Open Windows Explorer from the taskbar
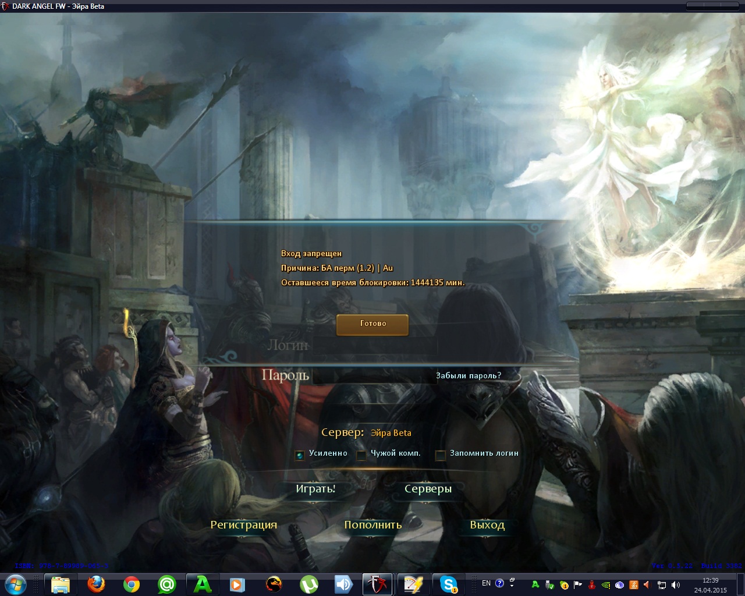This screenshot has width=745, height=596. tap(61, 584)
